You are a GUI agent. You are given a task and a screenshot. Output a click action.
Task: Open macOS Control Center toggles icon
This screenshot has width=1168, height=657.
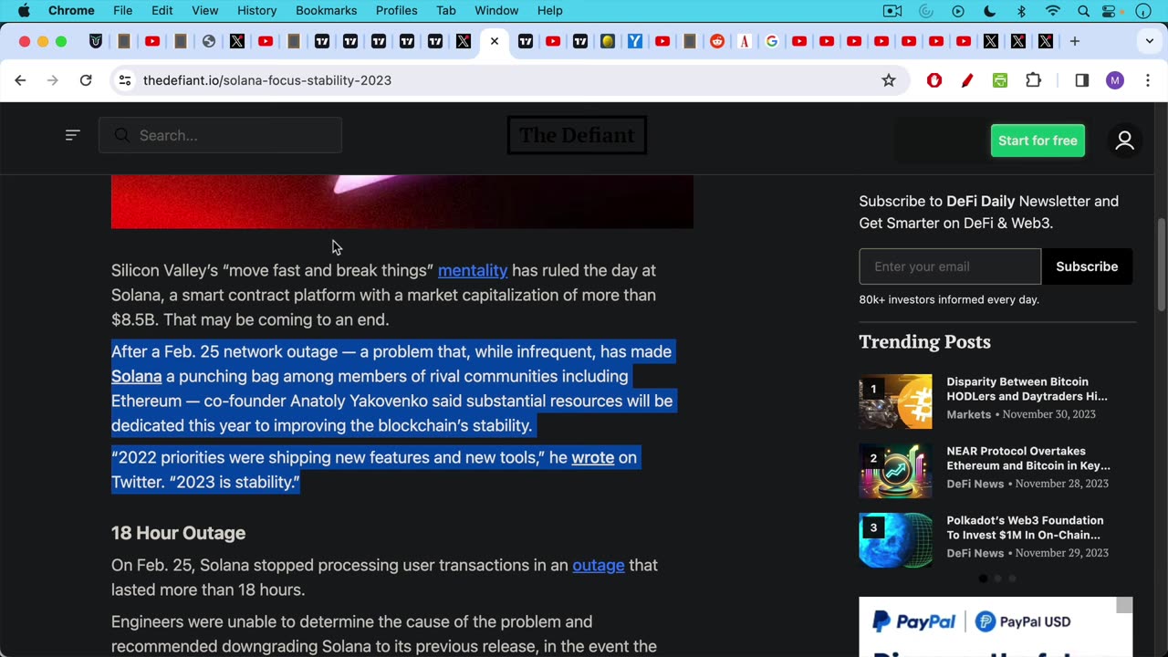(1111, 11)
